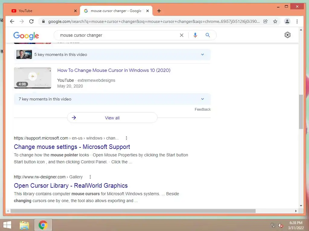Click the support.microsoft.com URL breadcrumb
The width and height of the screenshot is (309, 231).
click(x=66, y=138)
